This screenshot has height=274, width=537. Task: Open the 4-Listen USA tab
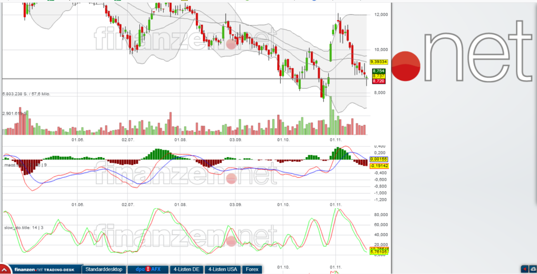[x=222, y=270]
